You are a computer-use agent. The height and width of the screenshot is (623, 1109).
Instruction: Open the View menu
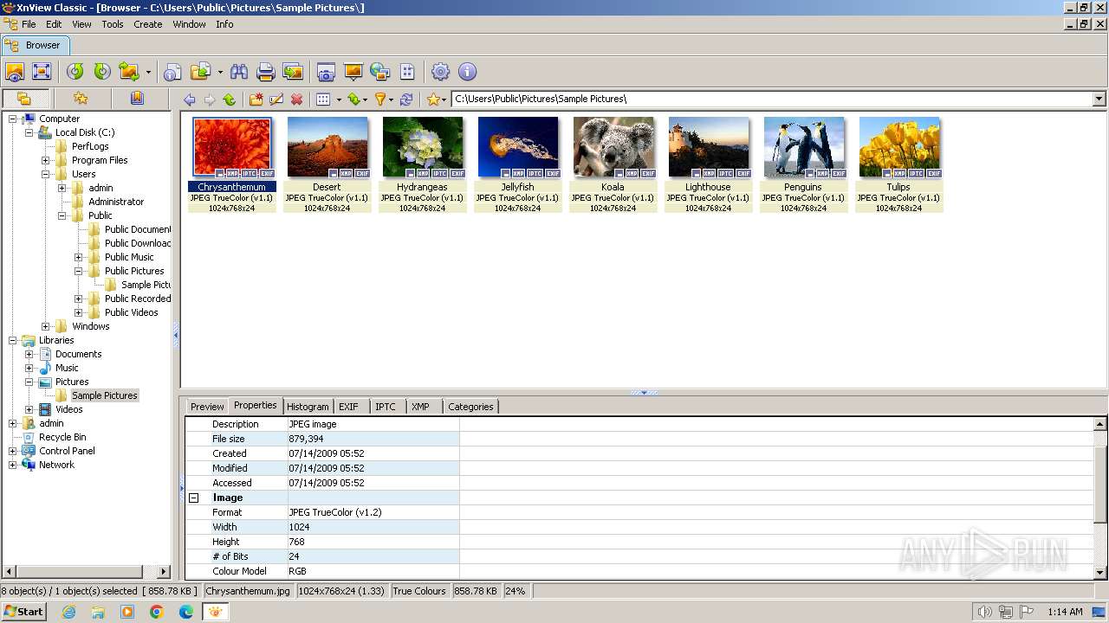pyautogui.click(x=81, y=24)
